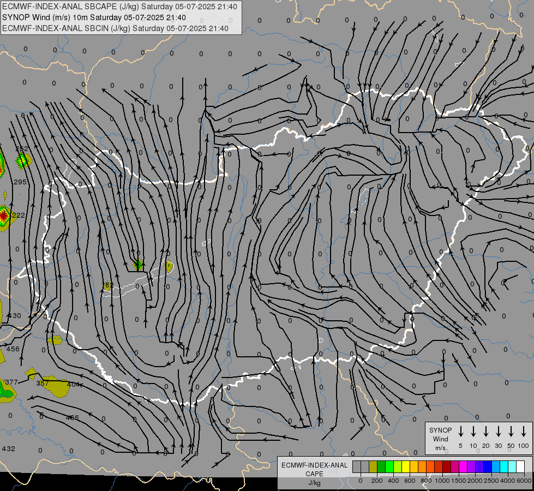Click the CAPE value 357 on map

coord(43,384)
